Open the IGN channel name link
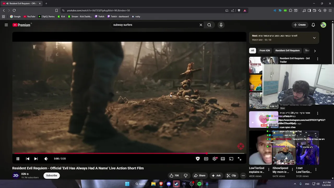334x188 pixels. pyautogui.click(x=23, y=174)
